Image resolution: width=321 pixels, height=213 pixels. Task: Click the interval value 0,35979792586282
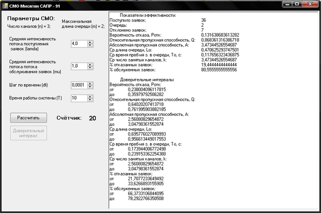tap(146, 94)
